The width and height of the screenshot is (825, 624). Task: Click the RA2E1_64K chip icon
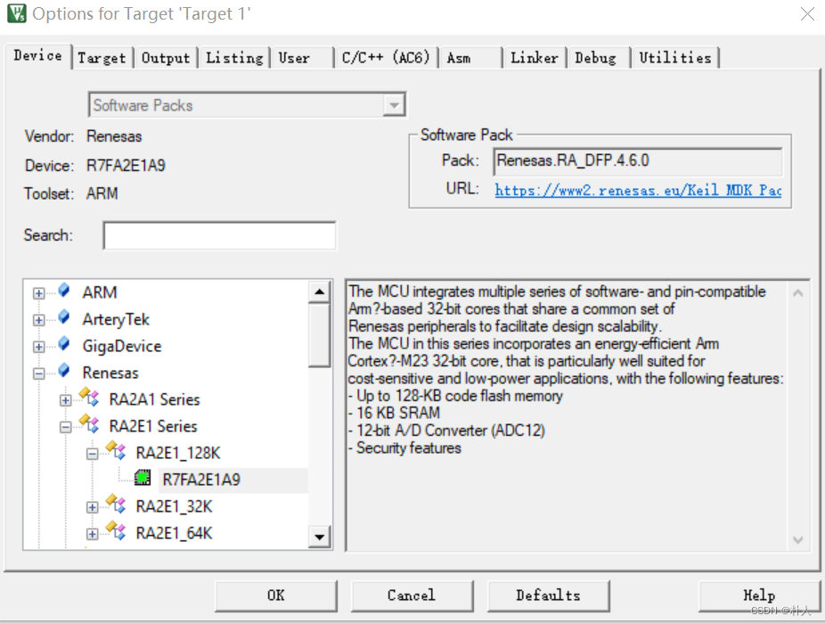click(x=113, y=532)
